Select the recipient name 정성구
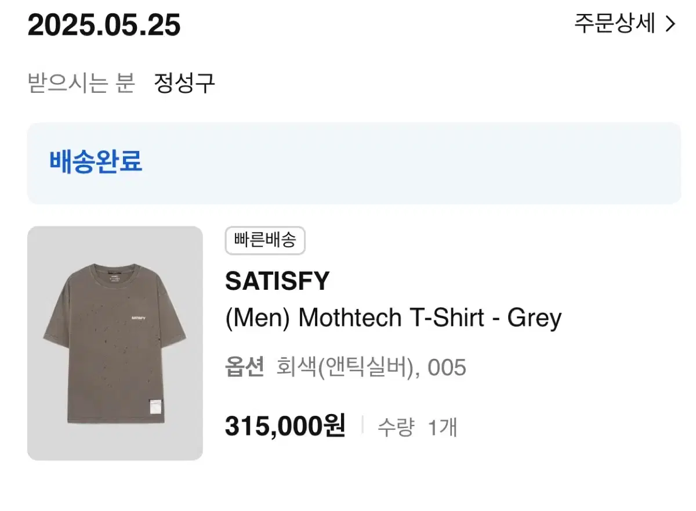The width and height of the screenshot is (696, 511). point(184,83)
